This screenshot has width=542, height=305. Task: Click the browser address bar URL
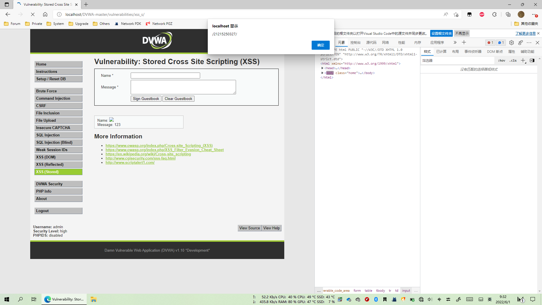click(105, 14)
